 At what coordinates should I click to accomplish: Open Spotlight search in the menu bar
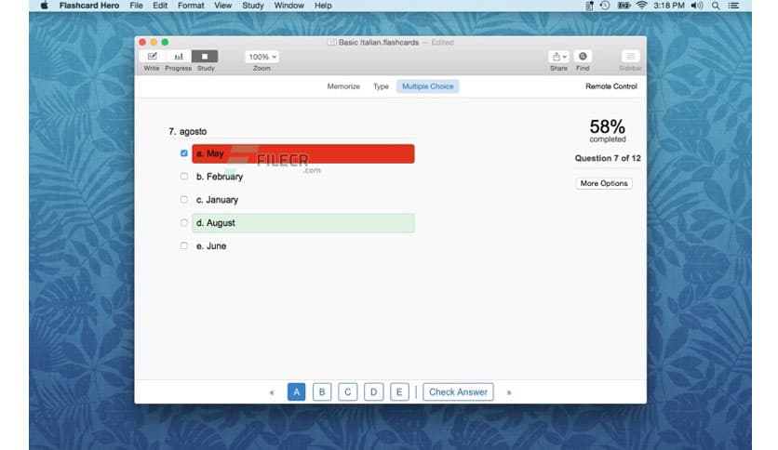coord(716,6)
